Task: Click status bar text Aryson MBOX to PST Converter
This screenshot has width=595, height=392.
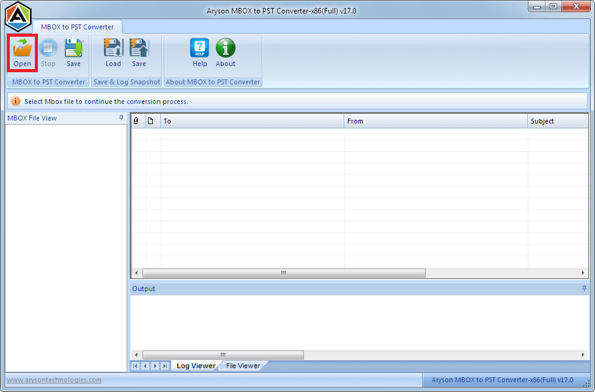Action: (503, 380)
